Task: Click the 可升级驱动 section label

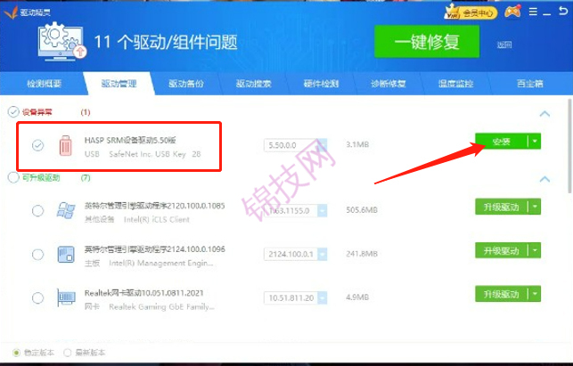Action: click(41, 178)
